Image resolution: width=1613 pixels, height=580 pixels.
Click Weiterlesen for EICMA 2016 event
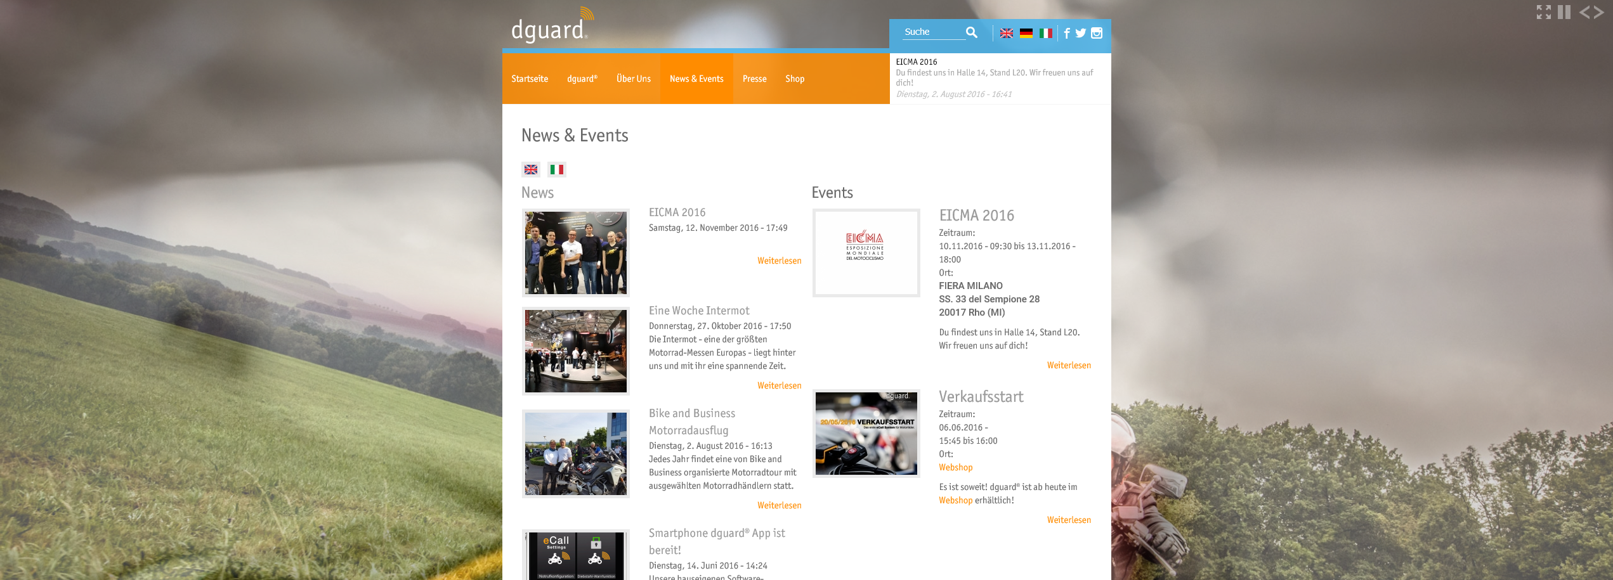click(1069, 365)
